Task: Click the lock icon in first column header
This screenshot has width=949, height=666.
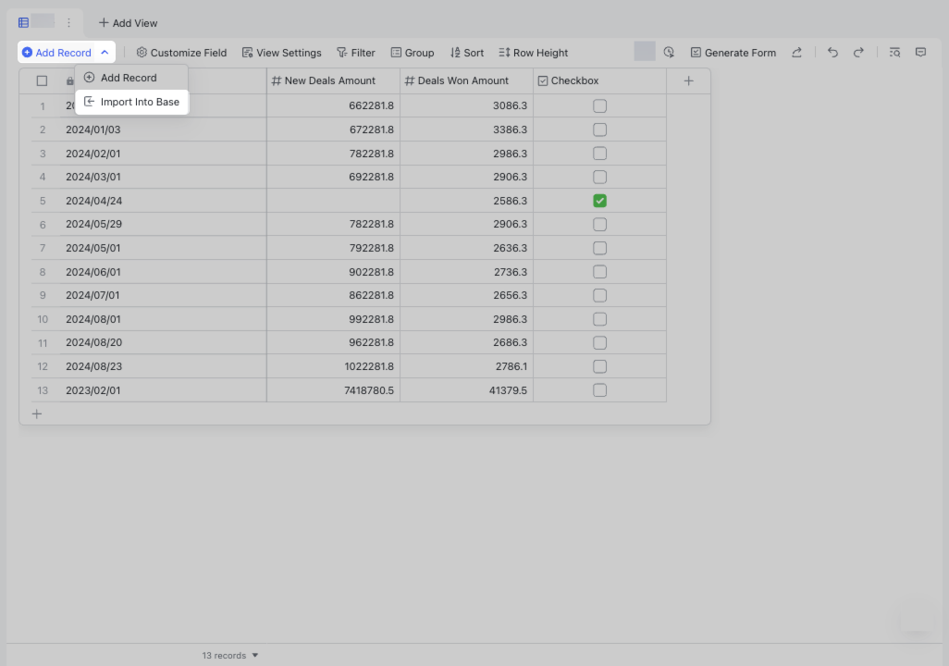Action: (69, 81)
